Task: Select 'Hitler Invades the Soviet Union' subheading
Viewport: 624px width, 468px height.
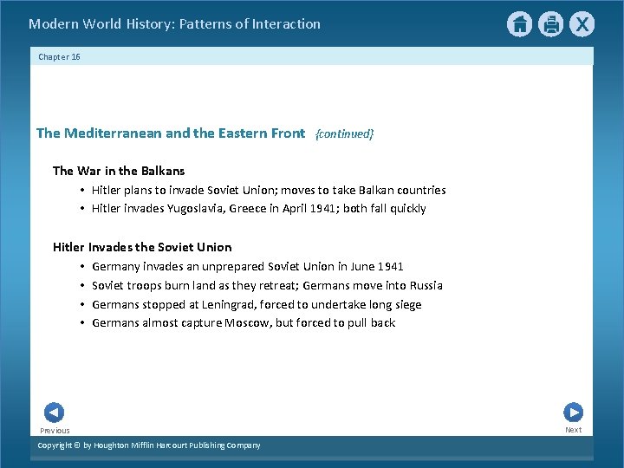Action: [x=142, y=247]
